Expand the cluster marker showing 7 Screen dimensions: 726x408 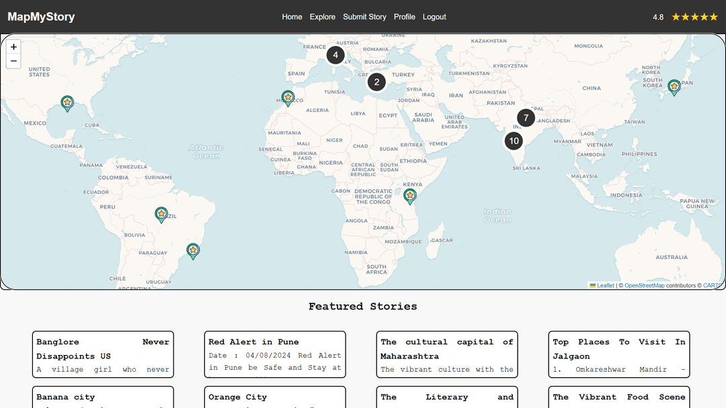526,118
